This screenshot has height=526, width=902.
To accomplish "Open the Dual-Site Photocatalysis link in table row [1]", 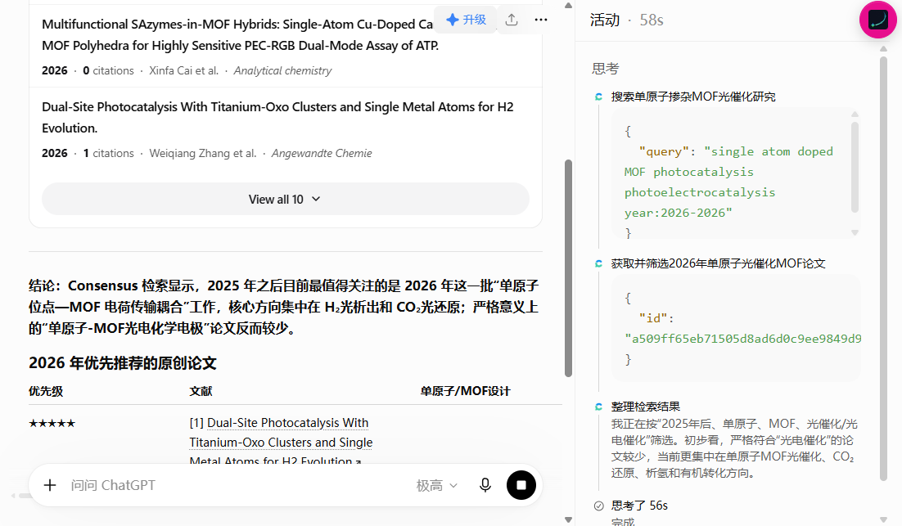I will [x=282, y=442].
